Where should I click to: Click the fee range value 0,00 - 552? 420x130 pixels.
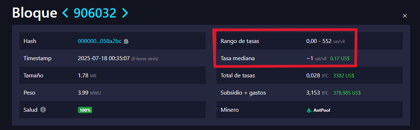pos(319,41)
